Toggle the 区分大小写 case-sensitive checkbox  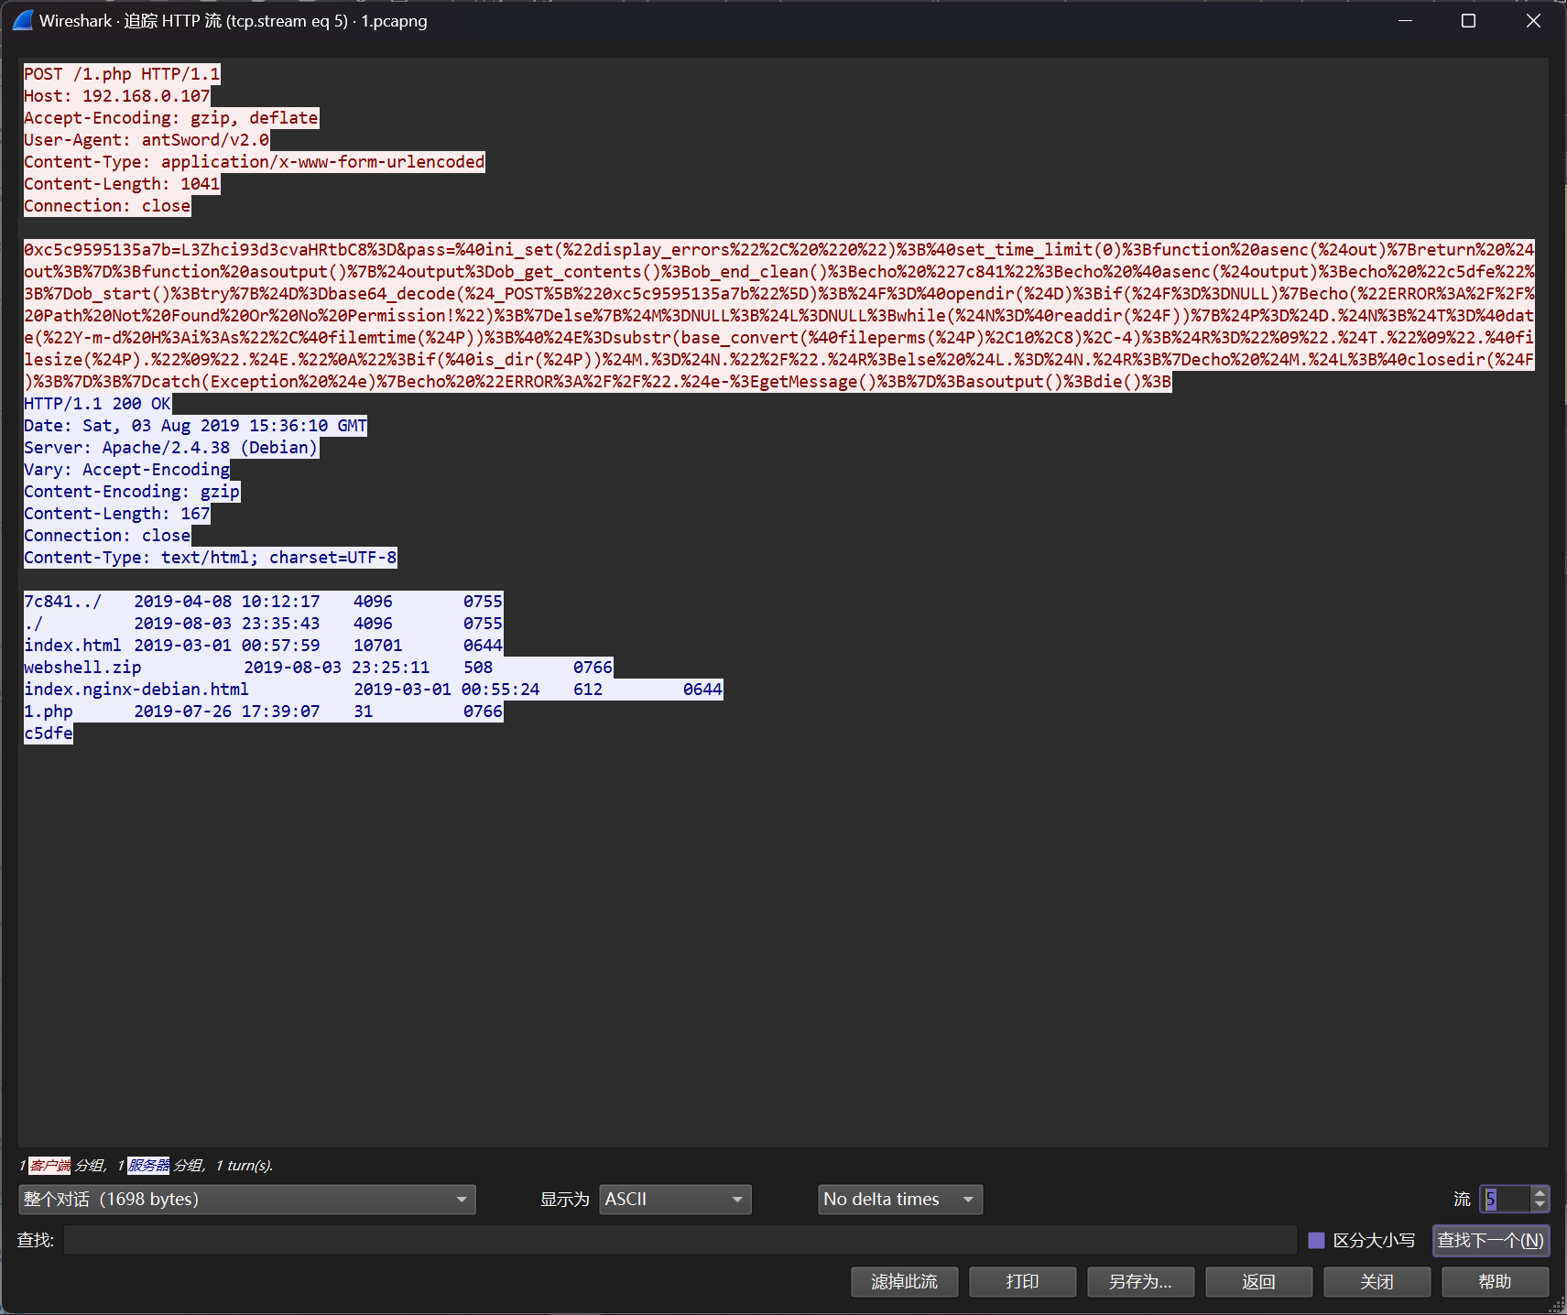pos(1316,1240)
